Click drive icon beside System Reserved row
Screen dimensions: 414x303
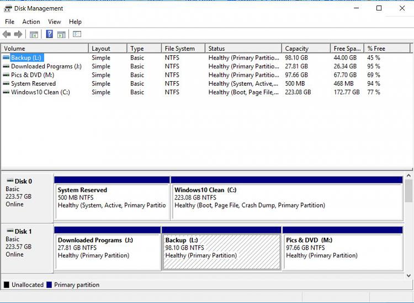pos(6,84)
